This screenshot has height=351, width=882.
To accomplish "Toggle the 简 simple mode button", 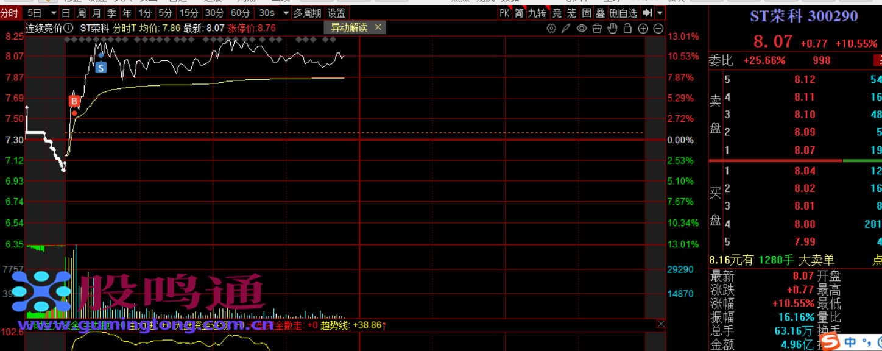I will pyautogui.click(x=519, y=13).
